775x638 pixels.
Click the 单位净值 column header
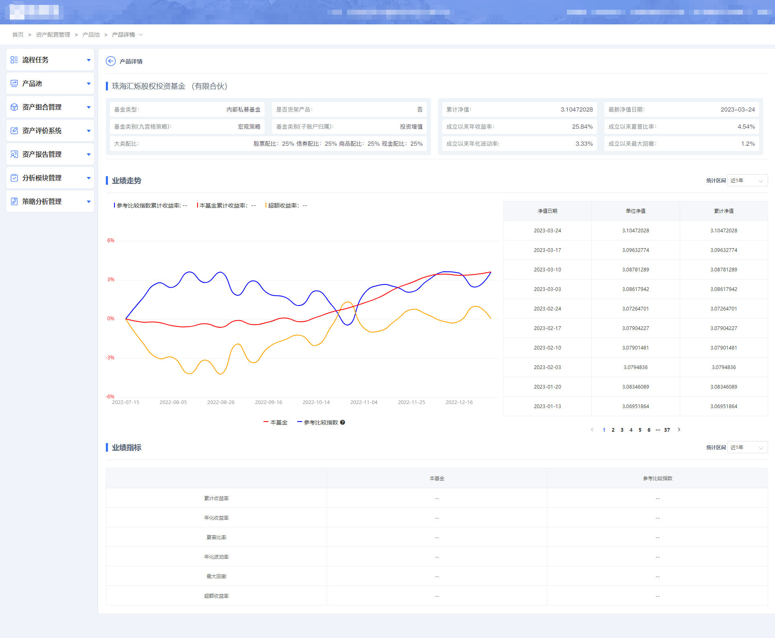tap(636, 211)
